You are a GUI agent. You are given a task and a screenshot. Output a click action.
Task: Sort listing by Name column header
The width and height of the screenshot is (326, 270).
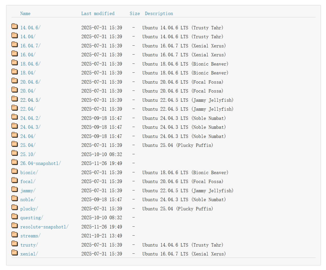pos(25,14)
